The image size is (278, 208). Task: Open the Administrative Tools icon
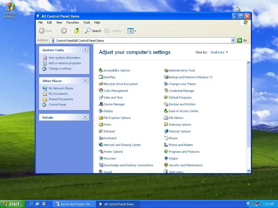[166, 70]
